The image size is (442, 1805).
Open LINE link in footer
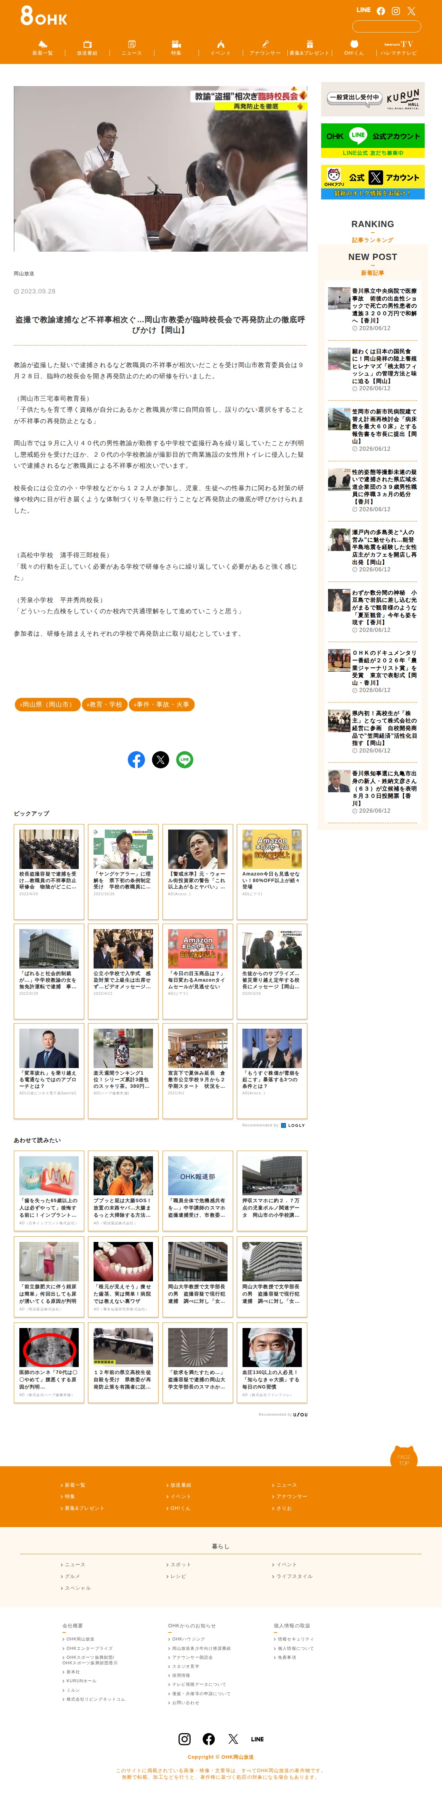click(257, 1739)
